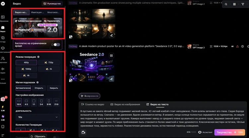Viewport: 249px width, 138px height.
Task: Click the Воспроизвести button
Action: point(89,96)
